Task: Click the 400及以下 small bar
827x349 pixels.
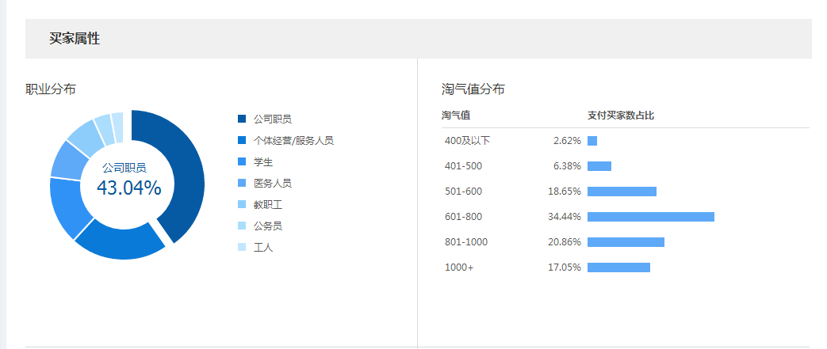Action: (592, 141)
